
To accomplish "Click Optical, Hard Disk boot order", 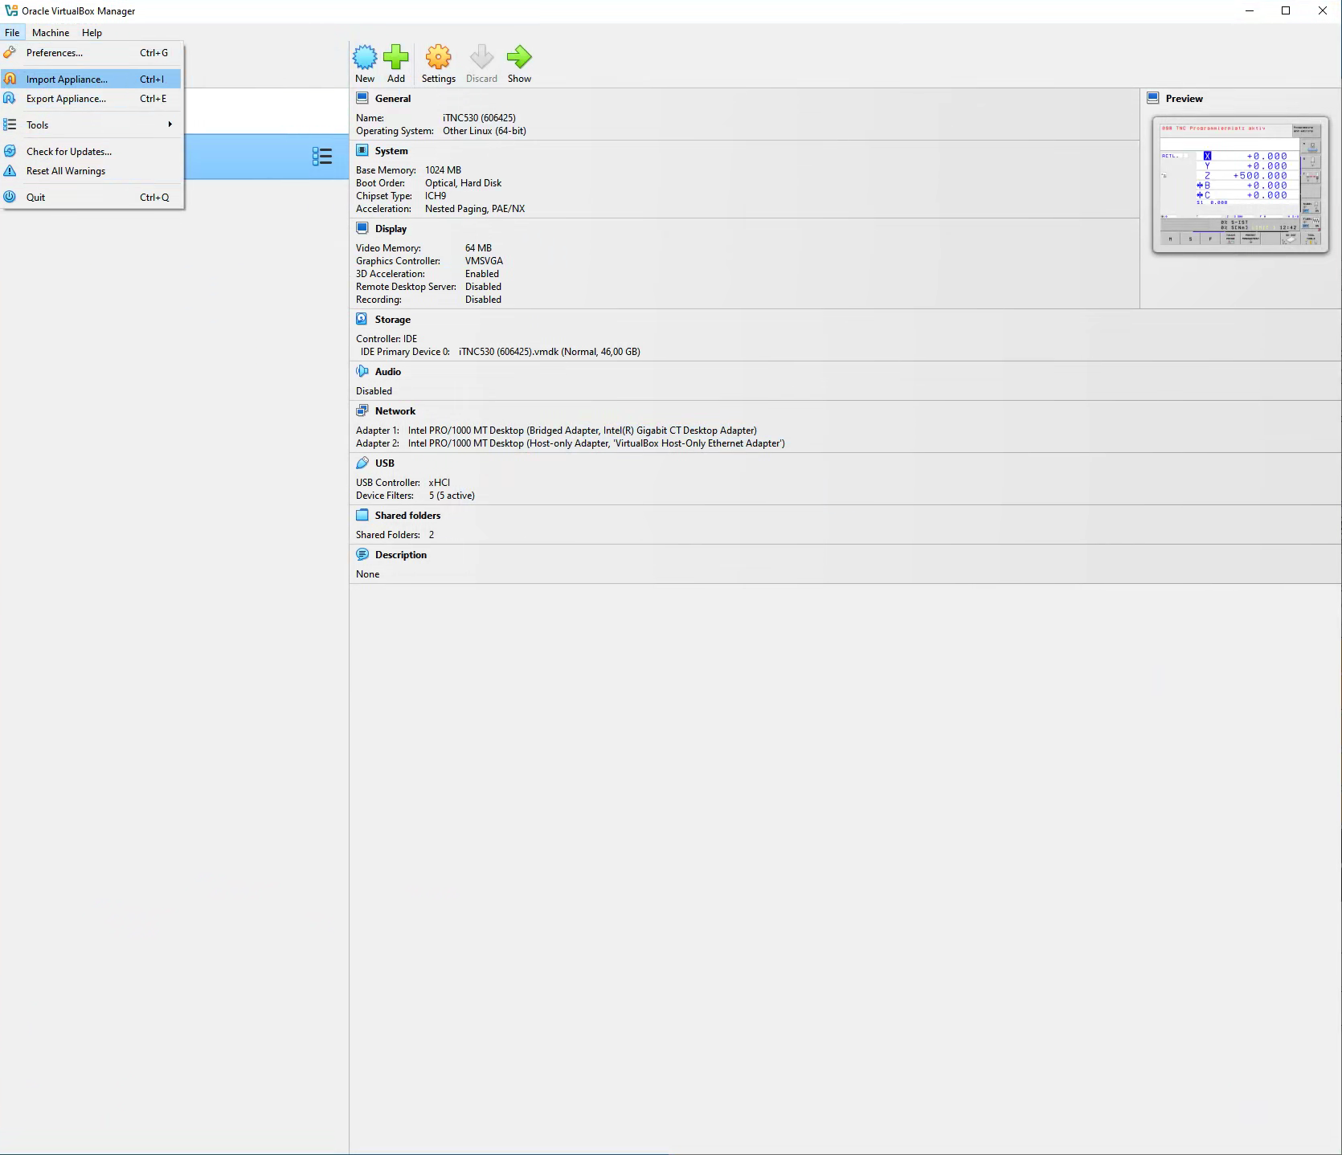I will point(463,182).
